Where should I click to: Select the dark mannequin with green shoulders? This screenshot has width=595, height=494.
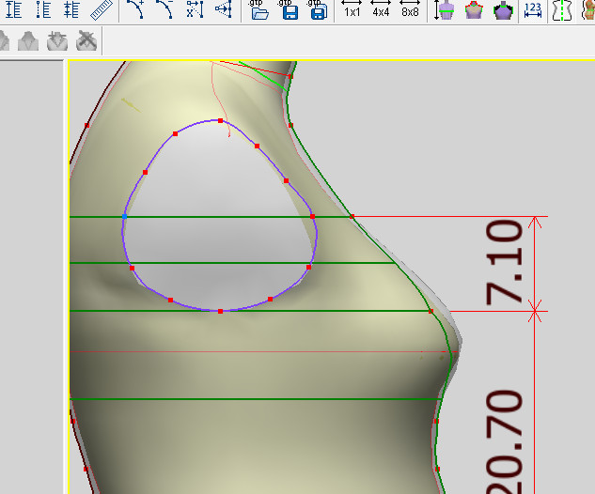point(503,10)
